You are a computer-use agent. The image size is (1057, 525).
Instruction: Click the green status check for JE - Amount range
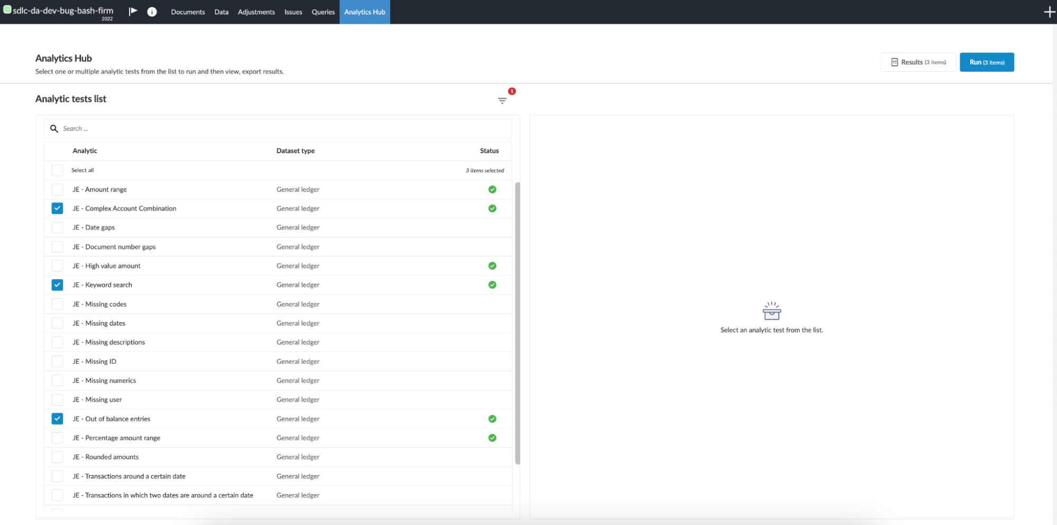(492, 189)
